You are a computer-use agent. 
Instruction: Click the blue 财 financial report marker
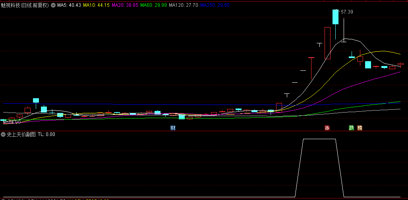point(173,128)
